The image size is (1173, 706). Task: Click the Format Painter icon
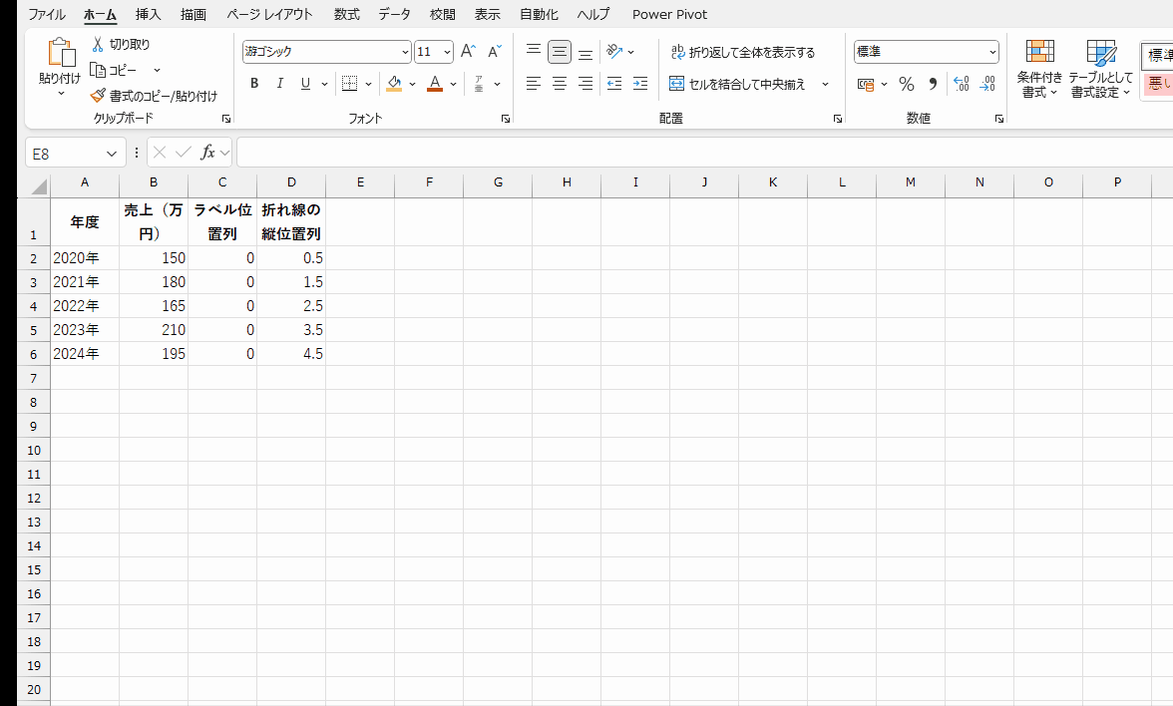click(x=97, y=96)
